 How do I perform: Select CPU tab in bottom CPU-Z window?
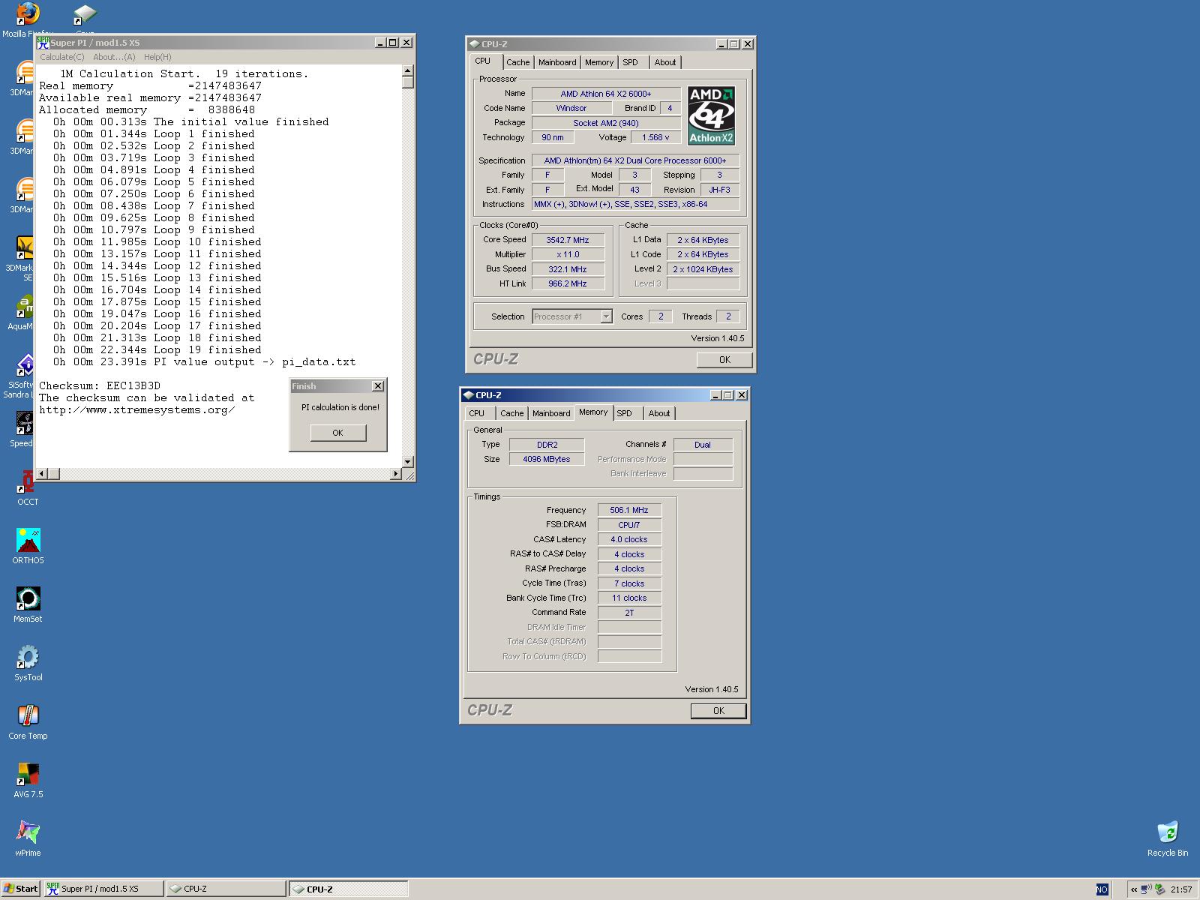pyautogui.click(x=477, y=413)
